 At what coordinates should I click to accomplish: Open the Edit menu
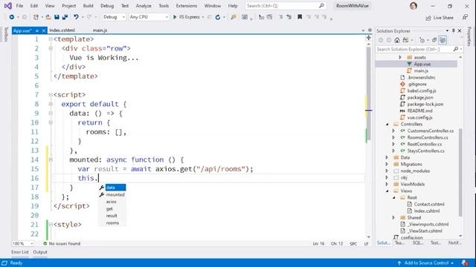pos(34,6)
